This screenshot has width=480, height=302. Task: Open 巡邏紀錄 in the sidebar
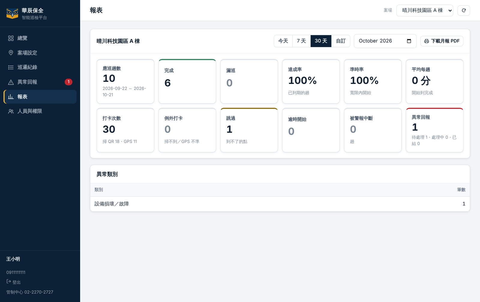tap(40, 67)
